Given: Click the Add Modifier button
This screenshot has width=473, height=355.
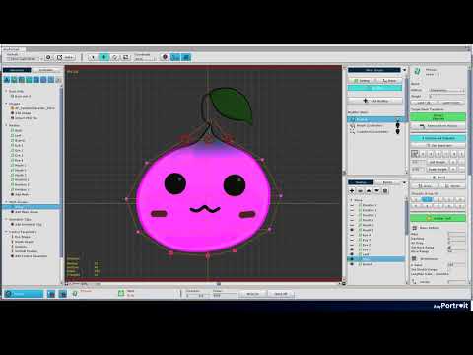Looking at the screenshot, I should (374, 101).
